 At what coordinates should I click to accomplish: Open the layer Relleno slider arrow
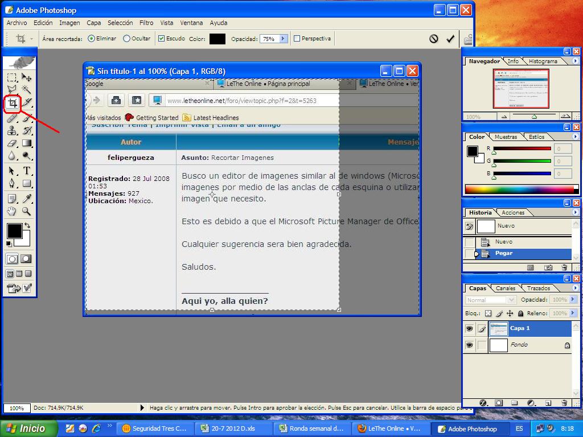(572, 314)
